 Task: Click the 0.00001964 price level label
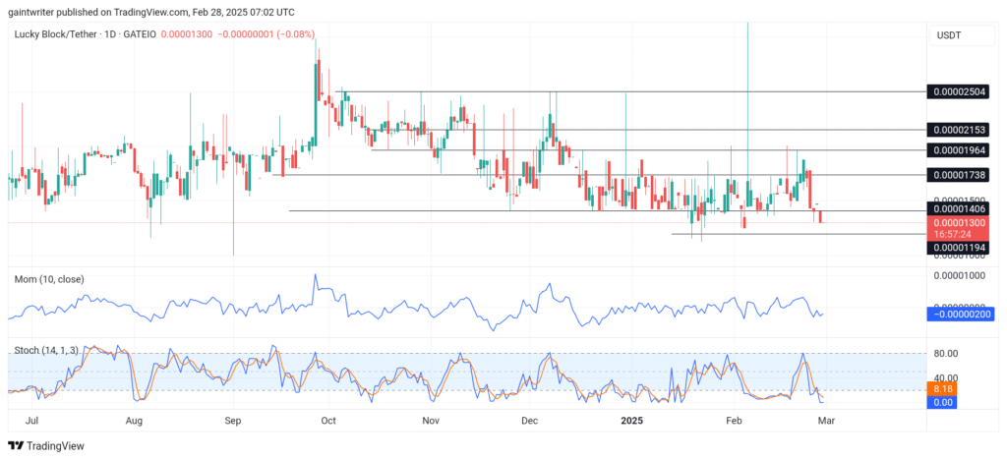tap(958, 150)
